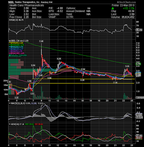Click the 7.49 high price annotation

[x=41, y=42]
